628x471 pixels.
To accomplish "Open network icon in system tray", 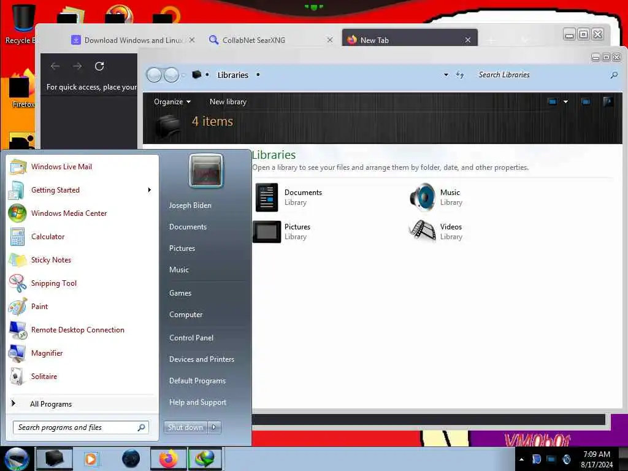I will 551,459.
